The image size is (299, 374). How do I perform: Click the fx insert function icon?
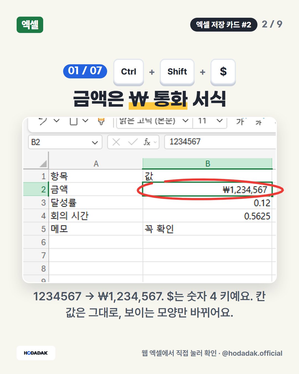coord(147,142)
